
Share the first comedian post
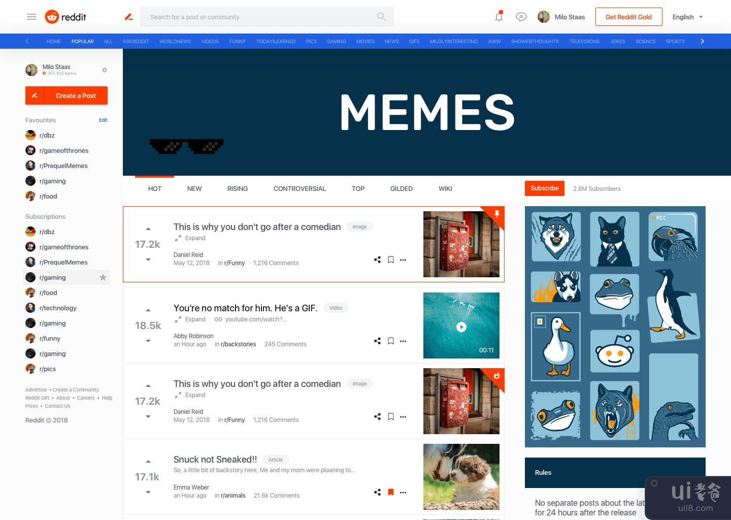click(x=377, y=259)
